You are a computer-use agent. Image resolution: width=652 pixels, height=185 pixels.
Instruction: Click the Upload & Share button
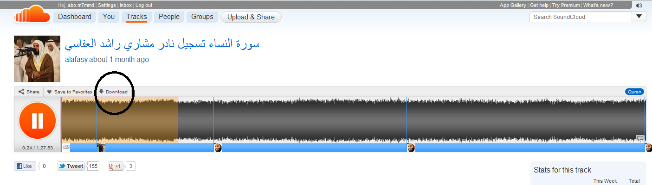point(251,17)
